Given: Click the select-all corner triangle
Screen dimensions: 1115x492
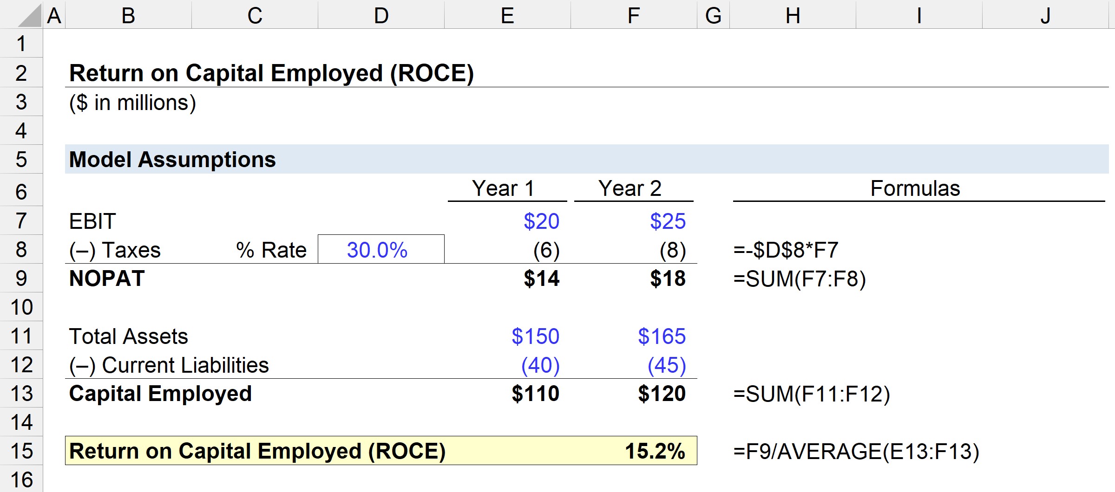Looking at the screenshot, I should click(x=30, y=16).
